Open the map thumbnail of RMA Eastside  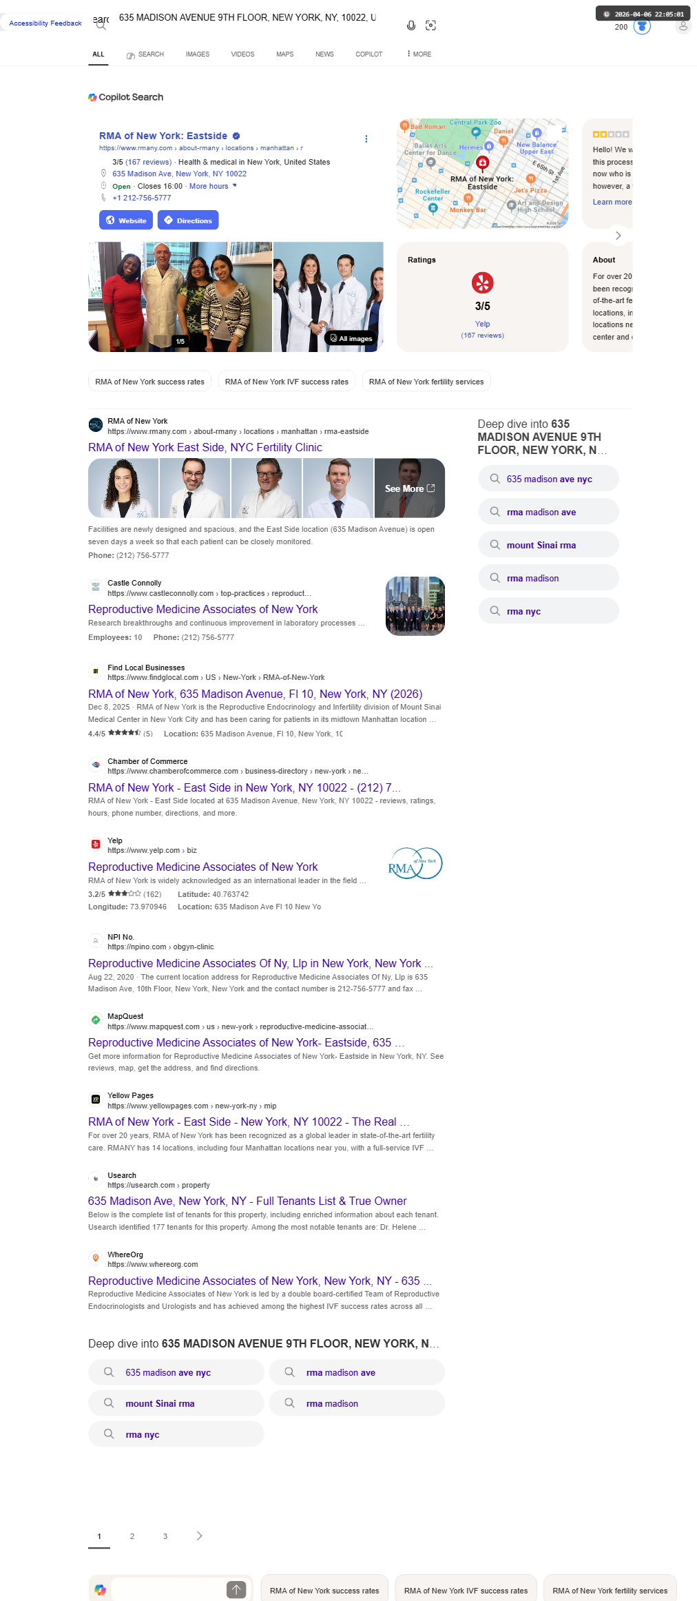pyautogui.click(x=483, y=174)
